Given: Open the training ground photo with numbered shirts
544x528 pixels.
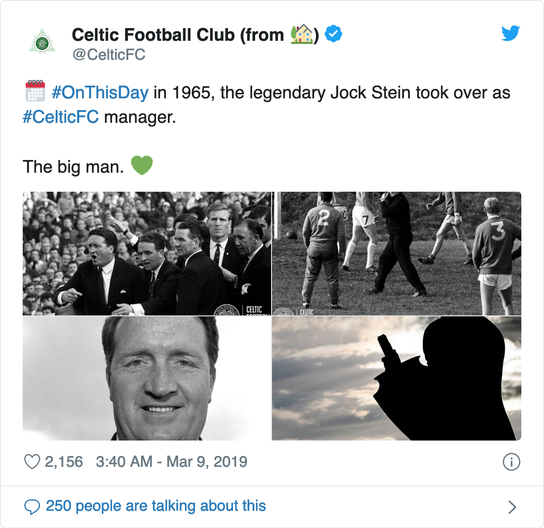Looking at the screenshot, I should pyautogui.click(x=397, y=253).
